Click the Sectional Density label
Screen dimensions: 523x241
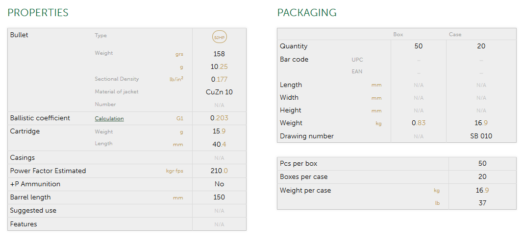tap(117, 79)
